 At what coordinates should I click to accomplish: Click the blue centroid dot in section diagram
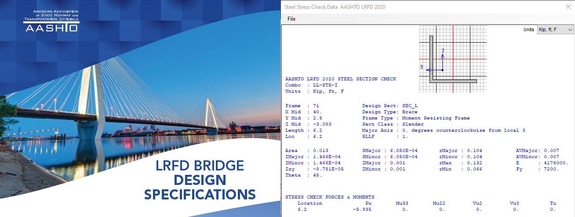(443, 70)
